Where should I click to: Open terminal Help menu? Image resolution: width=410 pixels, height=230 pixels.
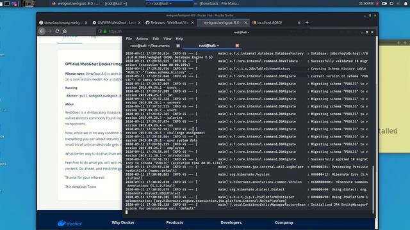click(x=179, y=38)
